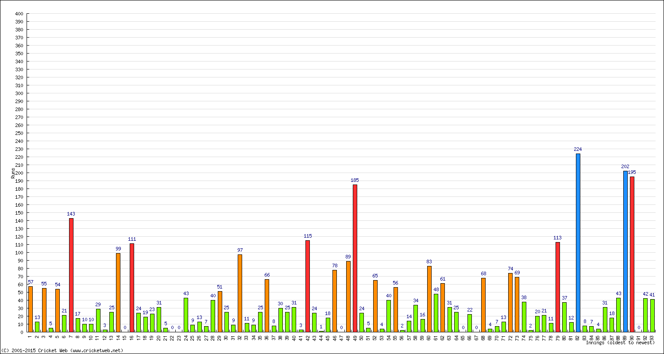Click the red bar showing 195 runs

pos(632,254)
